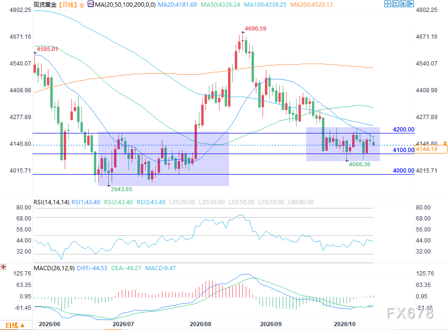Click the crosshair cursor icon

point(388,4)
